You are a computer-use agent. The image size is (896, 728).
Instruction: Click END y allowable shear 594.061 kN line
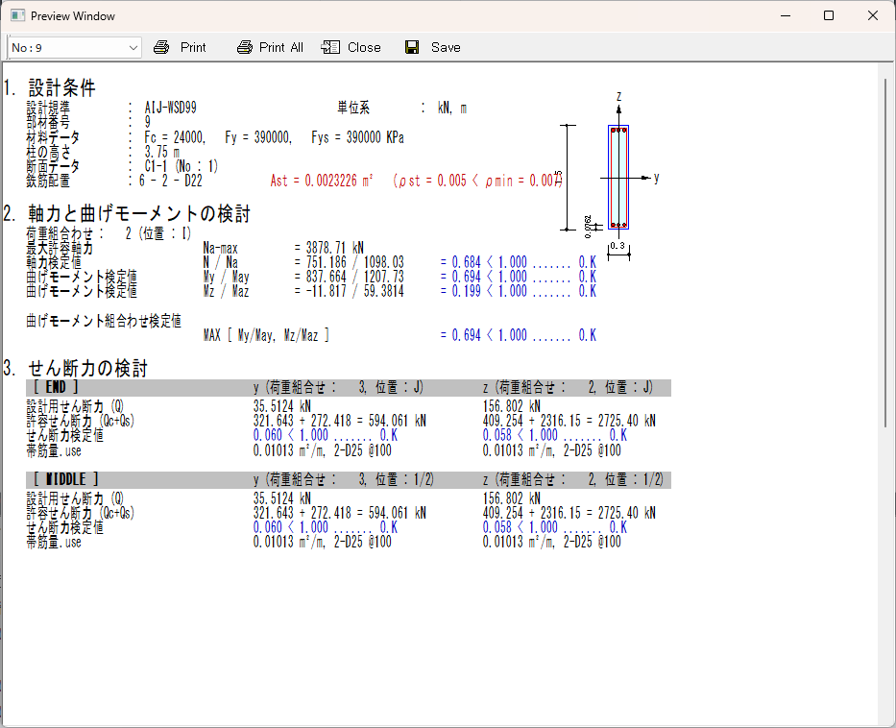tap(339, 421)
